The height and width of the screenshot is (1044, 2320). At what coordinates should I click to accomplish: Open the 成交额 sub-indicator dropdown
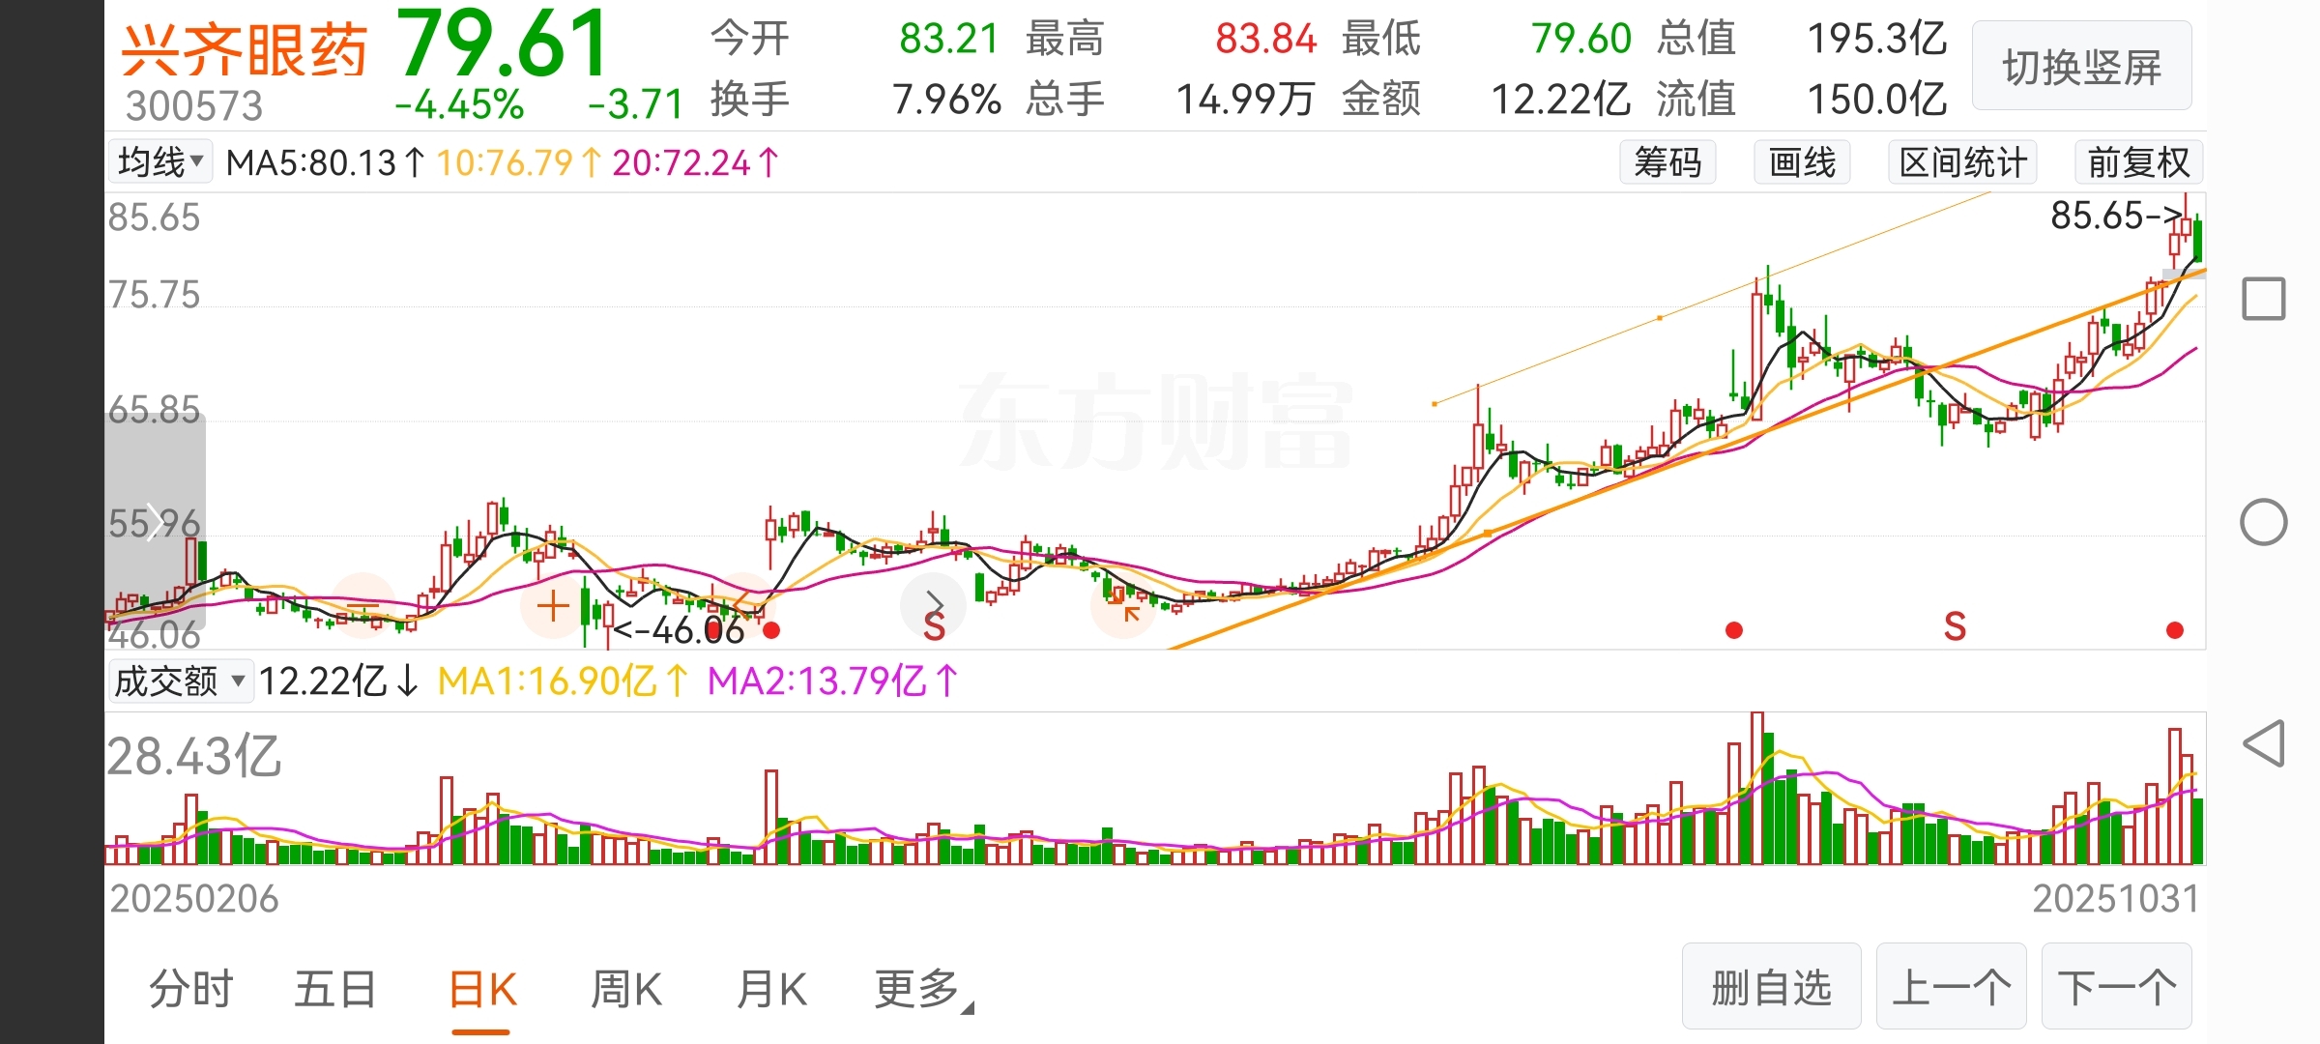click(x=180, y=681)
